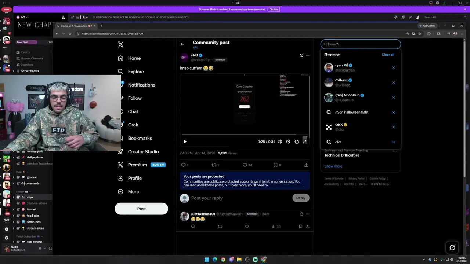Repost shid's post via retweet icon
The width and height of the screenshot is (470, 264).
pyautogui.click(x=214, y=165)
